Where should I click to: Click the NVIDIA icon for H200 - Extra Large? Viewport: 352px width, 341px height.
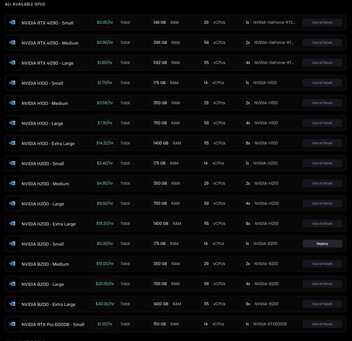pyautogui.click(x=12, y=224)
